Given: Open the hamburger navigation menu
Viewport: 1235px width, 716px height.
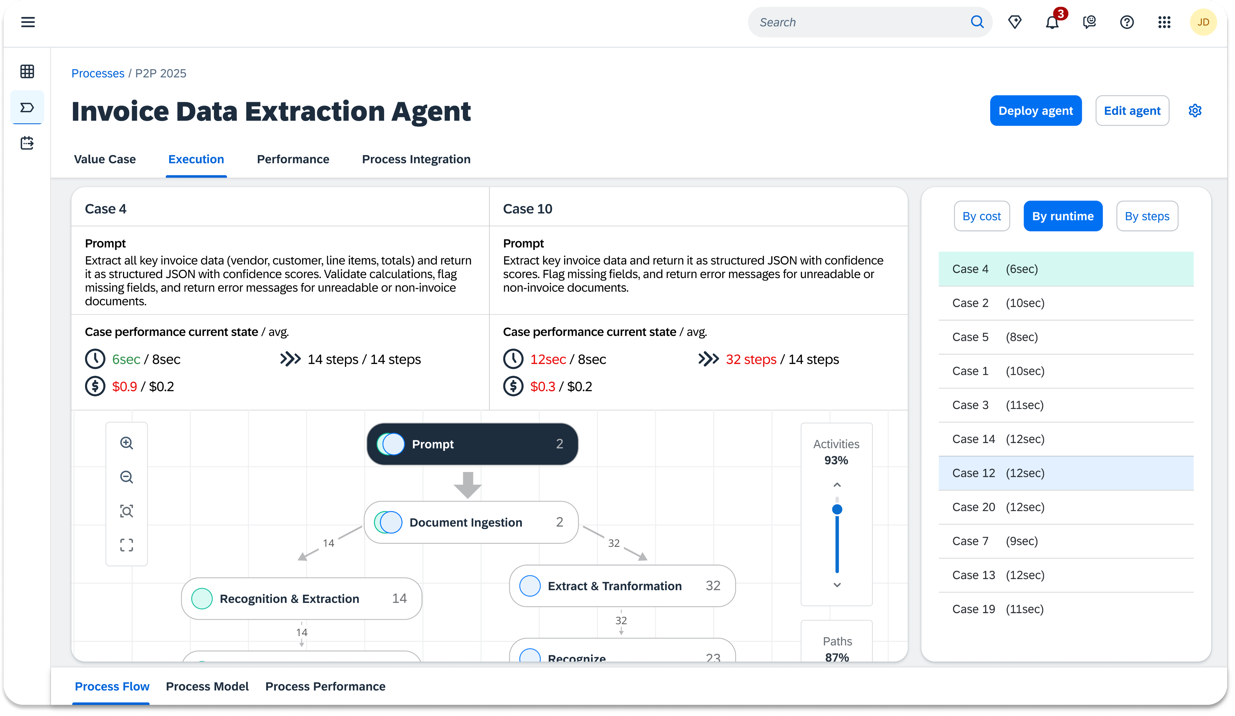Looking at the screenshot, I should click(28, 22).
